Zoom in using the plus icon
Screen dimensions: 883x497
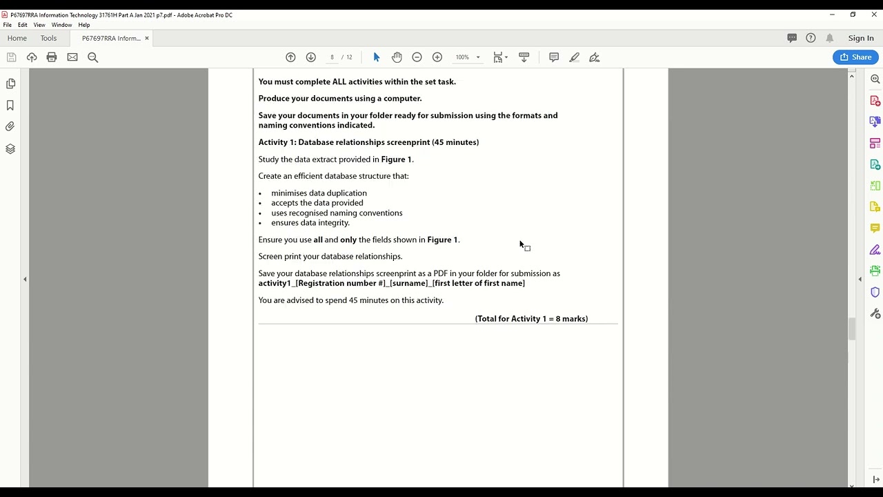point(437,57)
